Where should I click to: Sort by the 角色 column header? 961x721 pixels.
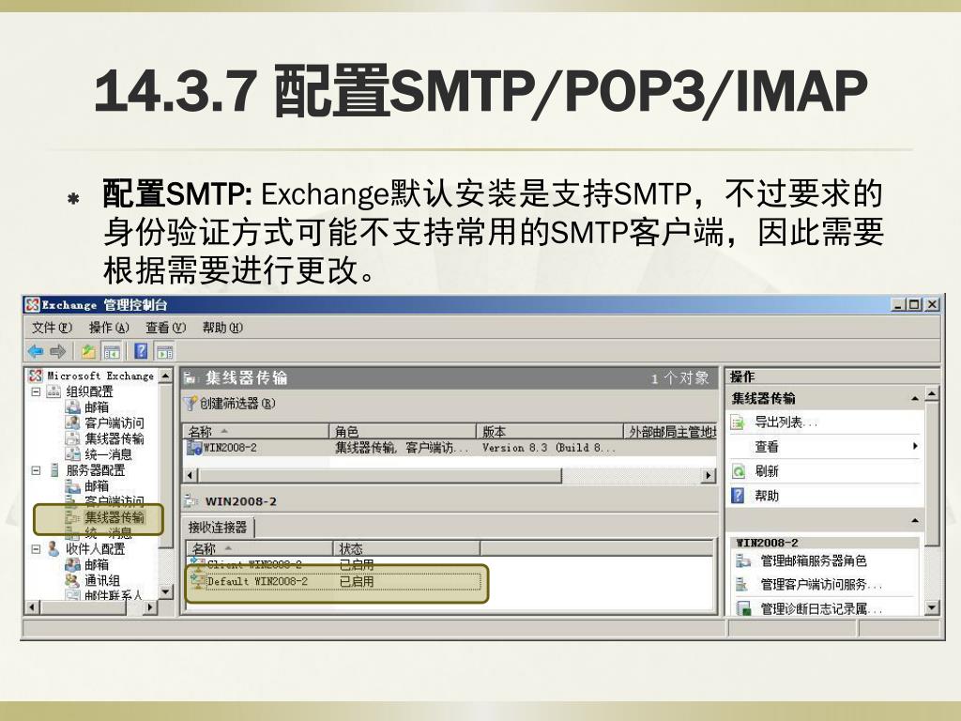point(403,432)
